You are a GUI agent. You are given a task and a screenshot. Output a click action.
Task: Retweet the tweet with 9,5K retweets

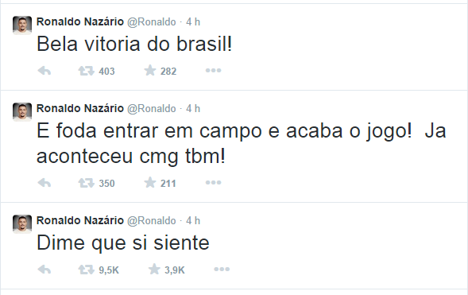pos(87,270)
